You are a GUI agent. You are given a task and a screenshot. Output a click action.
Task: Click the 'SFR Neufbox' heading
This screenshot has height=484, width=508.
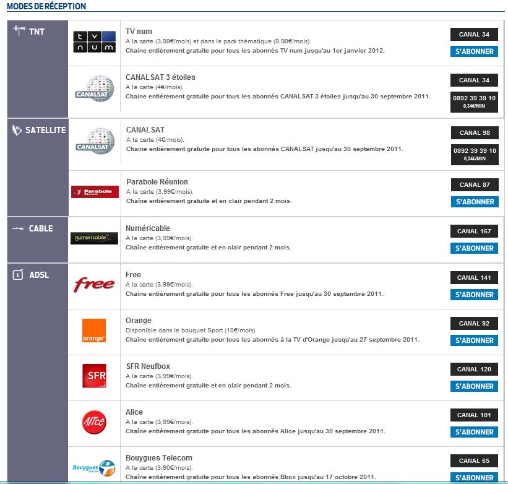[148, 366]
